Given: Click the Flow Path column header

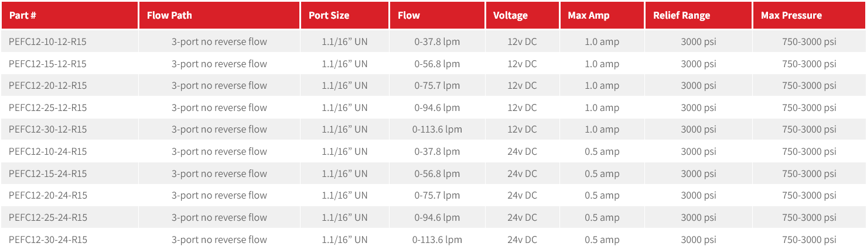Looking at the screenshot, I should (x=169, y=16).
